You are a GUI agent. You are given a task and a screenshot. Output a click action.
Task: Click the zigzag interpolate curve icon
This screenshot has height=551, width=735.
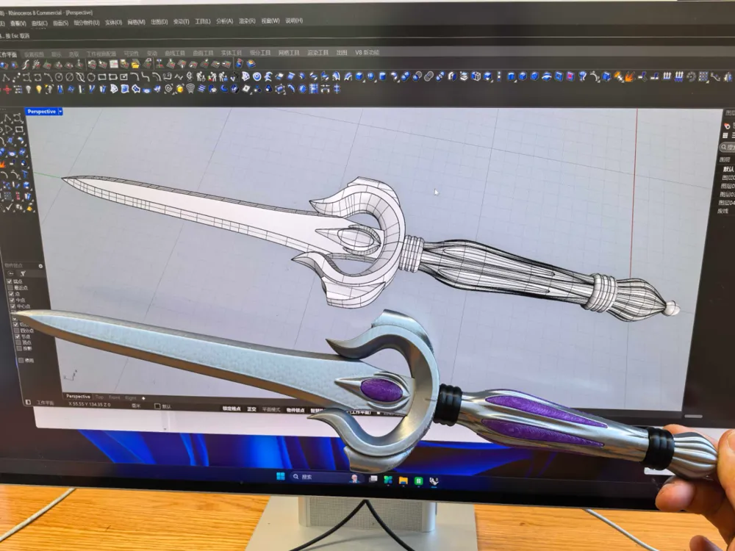pyautogui.click(x=179, y=76)
